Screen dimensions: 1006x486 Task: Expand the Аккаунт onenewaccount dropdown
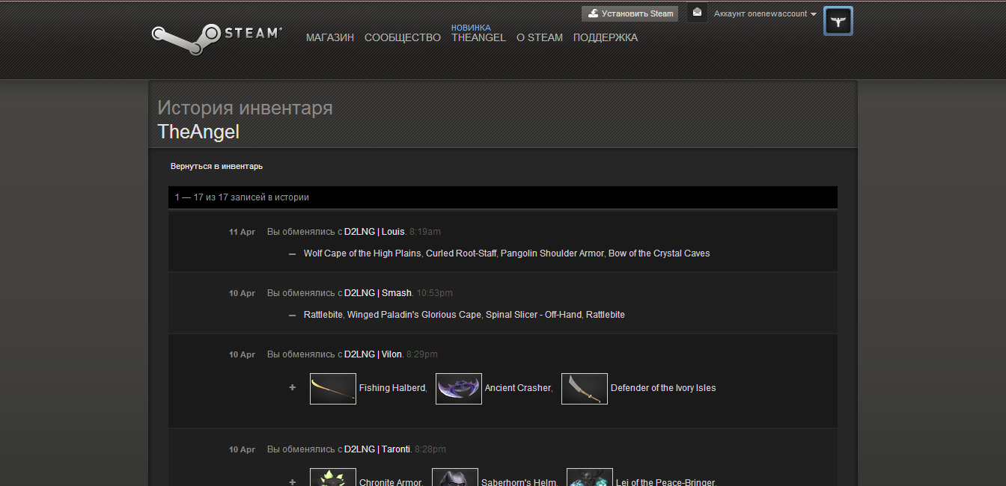pyautogui.click(x=765, y=13)
